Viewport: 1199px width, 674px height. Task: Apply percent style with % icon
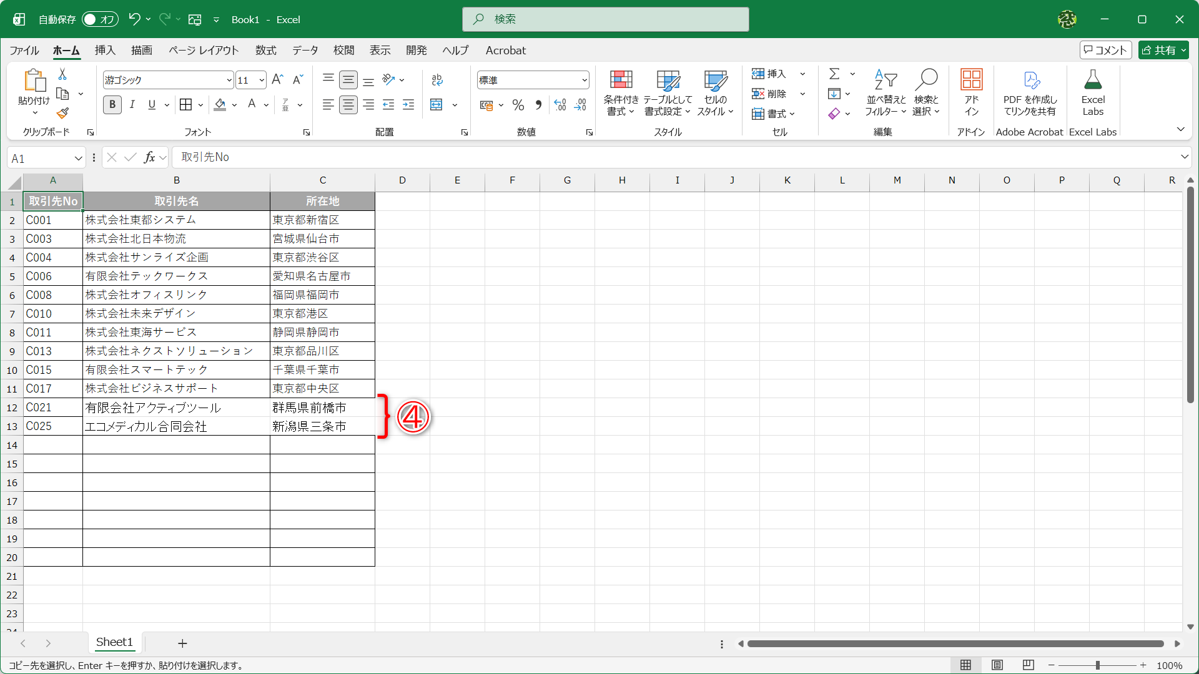(x=518, y=105)
